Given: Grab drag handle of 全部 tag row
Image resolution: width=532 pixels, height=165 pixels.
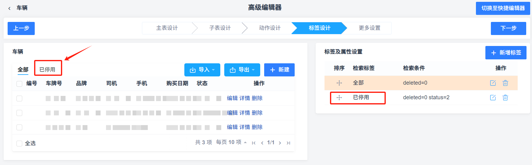Looking at the screenshot, I should point(339,83).
